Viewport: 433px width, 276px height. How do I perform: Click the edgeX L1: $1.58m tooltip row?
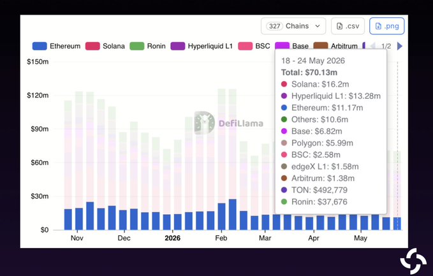(x=319, y=166)
